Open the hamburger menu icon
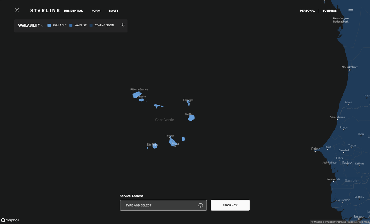This screenshot has height=224, width=370. pyautogui.click(x=351, y=11)
